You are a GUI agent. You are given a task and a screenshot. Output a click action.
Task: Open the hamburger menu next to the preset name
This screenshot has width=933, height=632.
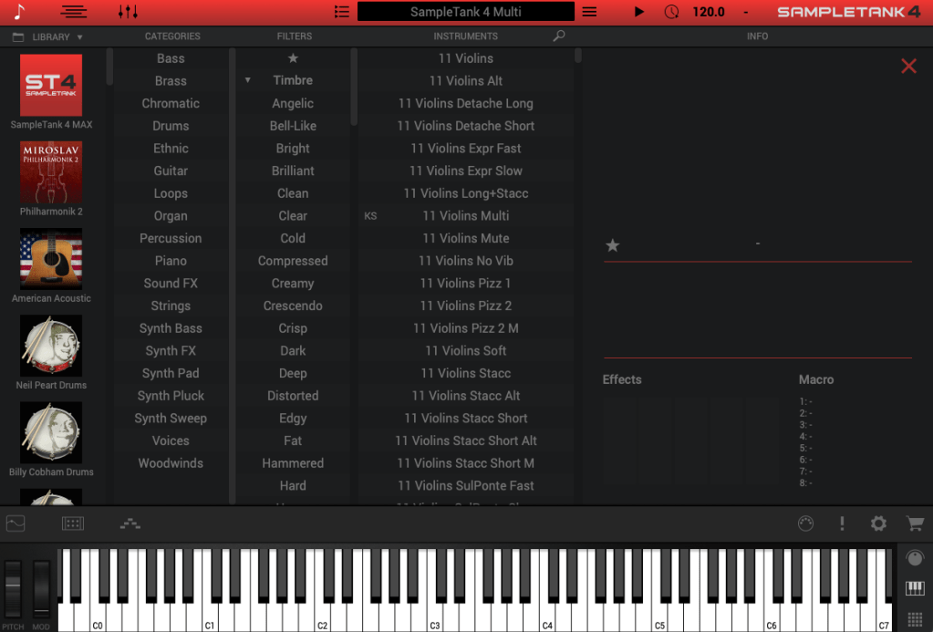point(589,12)
